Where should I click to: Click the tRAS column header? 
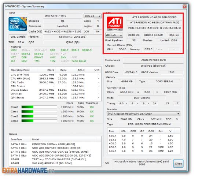click(151, 131)
